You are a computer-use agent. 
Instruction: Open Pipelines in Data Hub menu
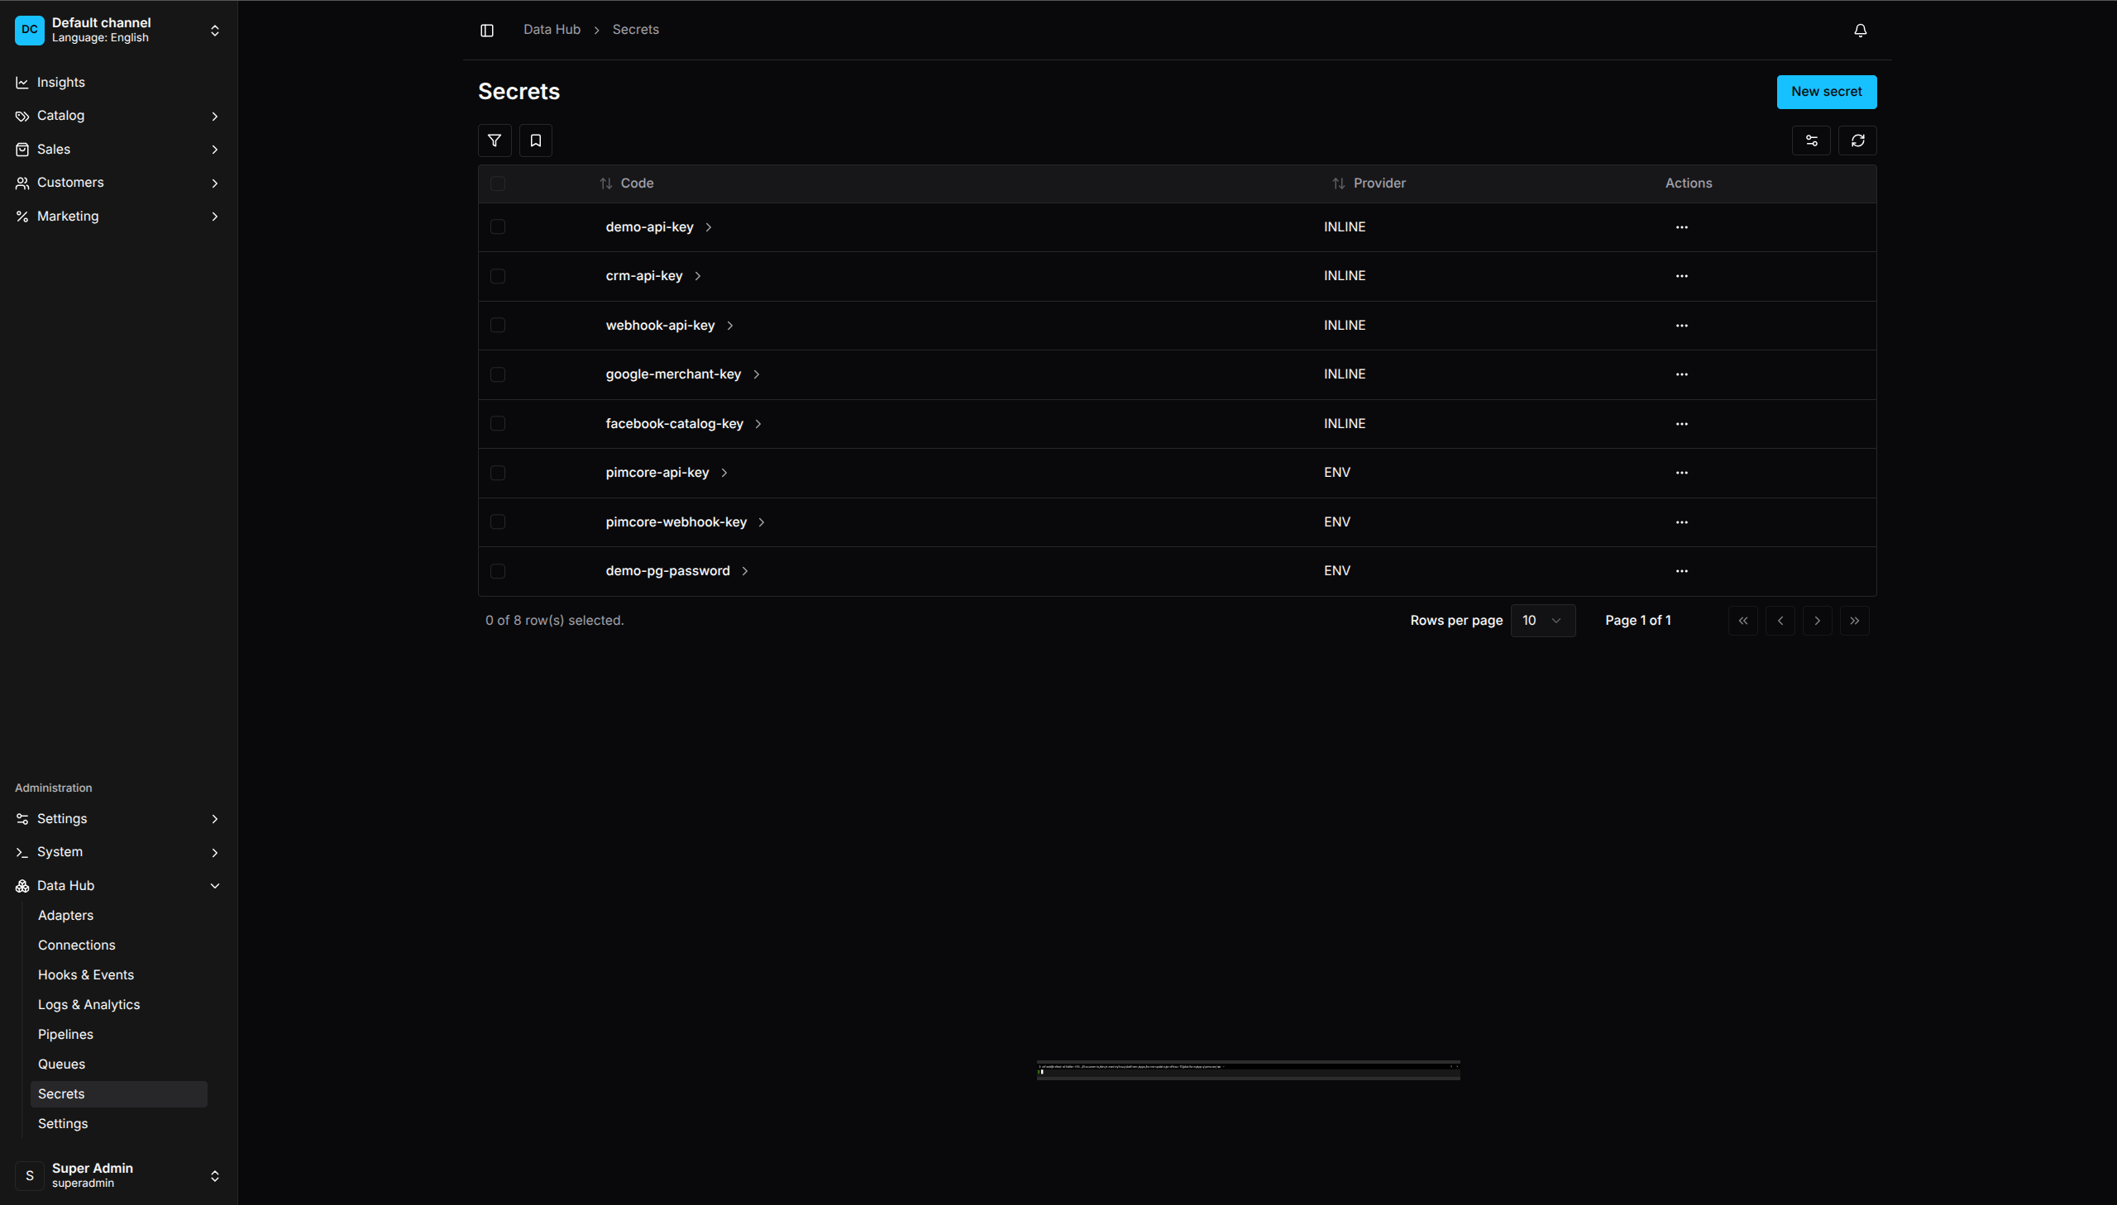pyautogui.click(x=65, y=1035)
